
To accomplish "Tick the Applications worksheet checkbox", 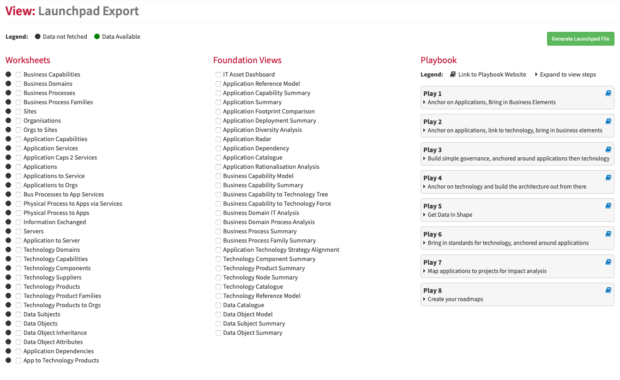I will pos(18,166).
